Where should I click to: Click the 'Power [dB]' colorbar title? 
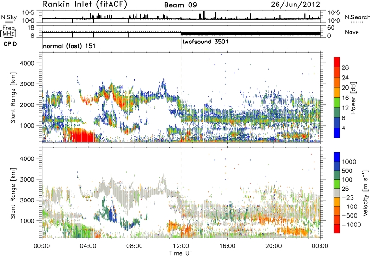[x=353, y=98]
